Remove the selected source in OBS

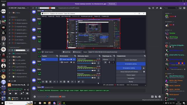tap(64, 82)
